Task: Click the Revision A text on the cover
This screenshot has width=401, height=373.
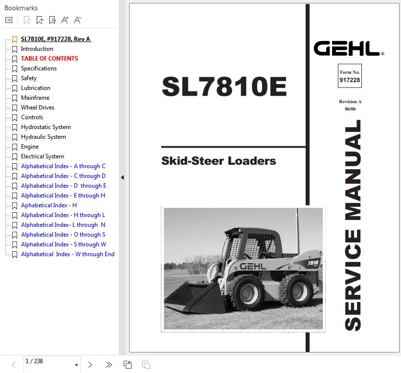Action: (x=350, y=102)
